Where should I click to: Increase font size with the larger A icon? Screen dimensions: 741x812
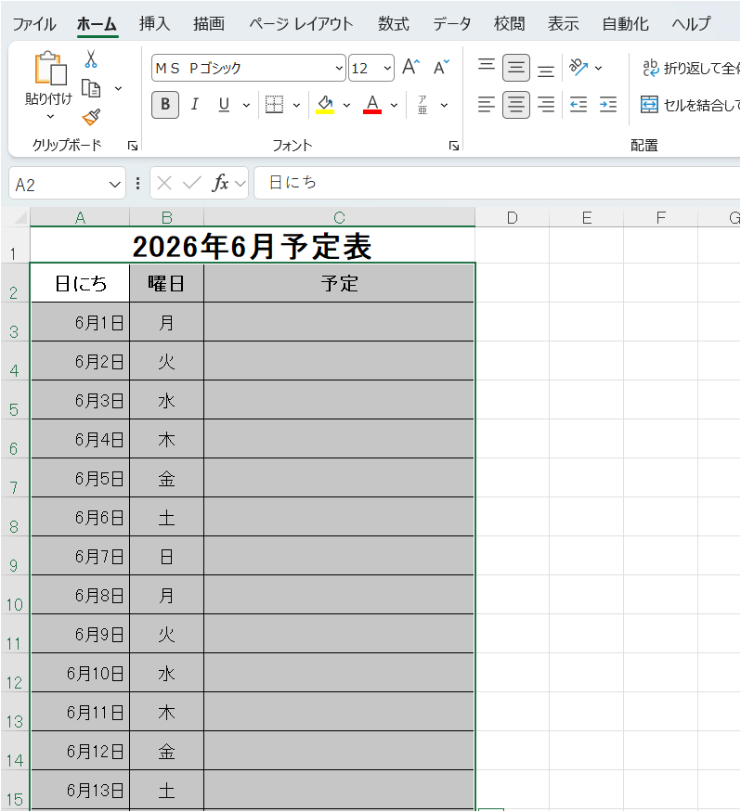click(410, 68)
